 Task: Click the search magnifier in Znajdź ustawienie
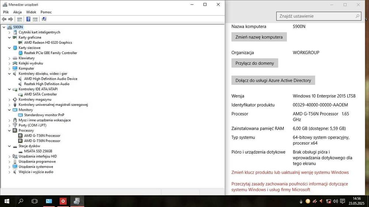357,16
